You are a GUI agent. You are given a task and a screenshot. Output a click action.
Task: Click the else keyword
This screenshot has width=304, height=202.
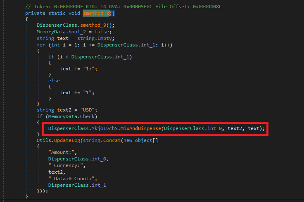click(x=54, y=81)
